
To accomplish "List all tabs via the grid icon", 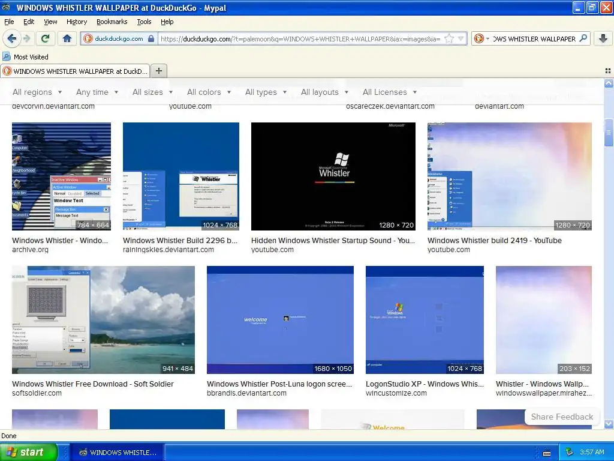I will coord(608,71).
